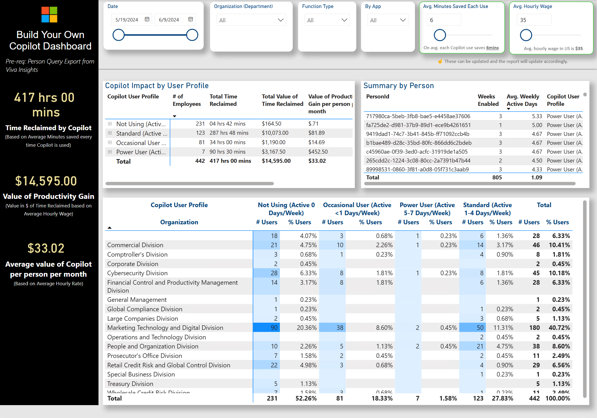
Task: Open the Function Type dropdown
Action: 327,20
